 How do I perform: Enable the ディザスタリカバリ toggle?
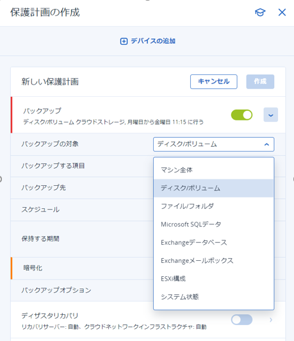tap(241, 320)
